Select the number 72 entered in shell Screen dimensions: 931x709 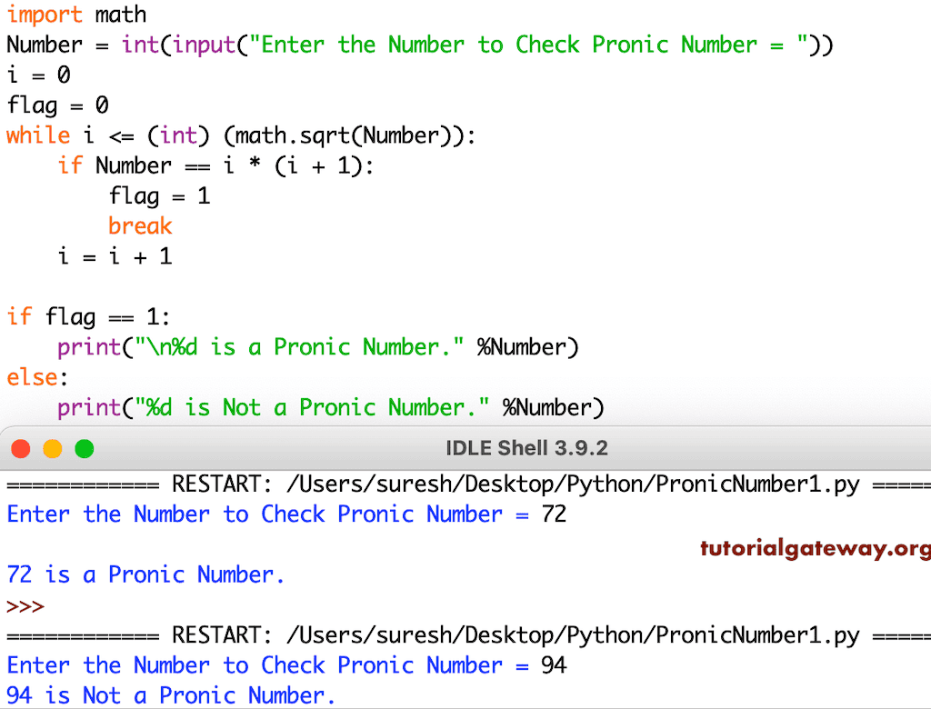[556, 514]
